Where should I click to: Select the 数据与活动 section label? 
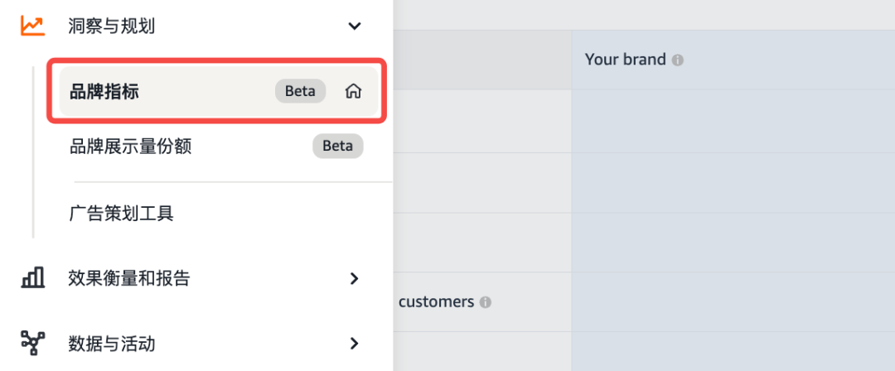coord(111,343)
